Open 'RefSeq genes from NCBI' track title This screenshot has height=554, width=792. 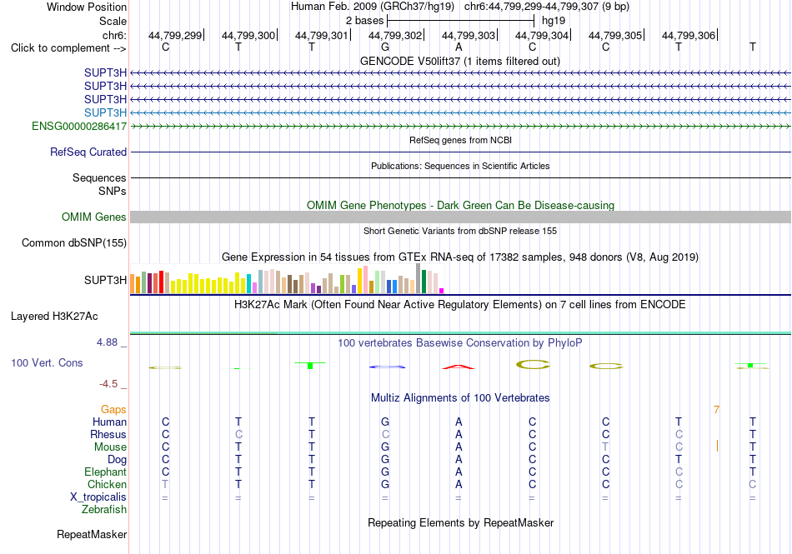click(x=460, y=140)
